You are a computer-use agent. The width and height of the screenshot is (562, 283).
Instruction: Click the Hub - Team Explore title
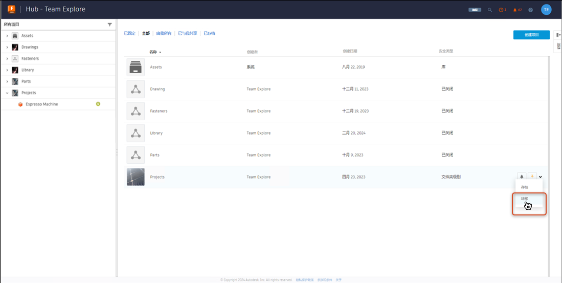(56, 9)
